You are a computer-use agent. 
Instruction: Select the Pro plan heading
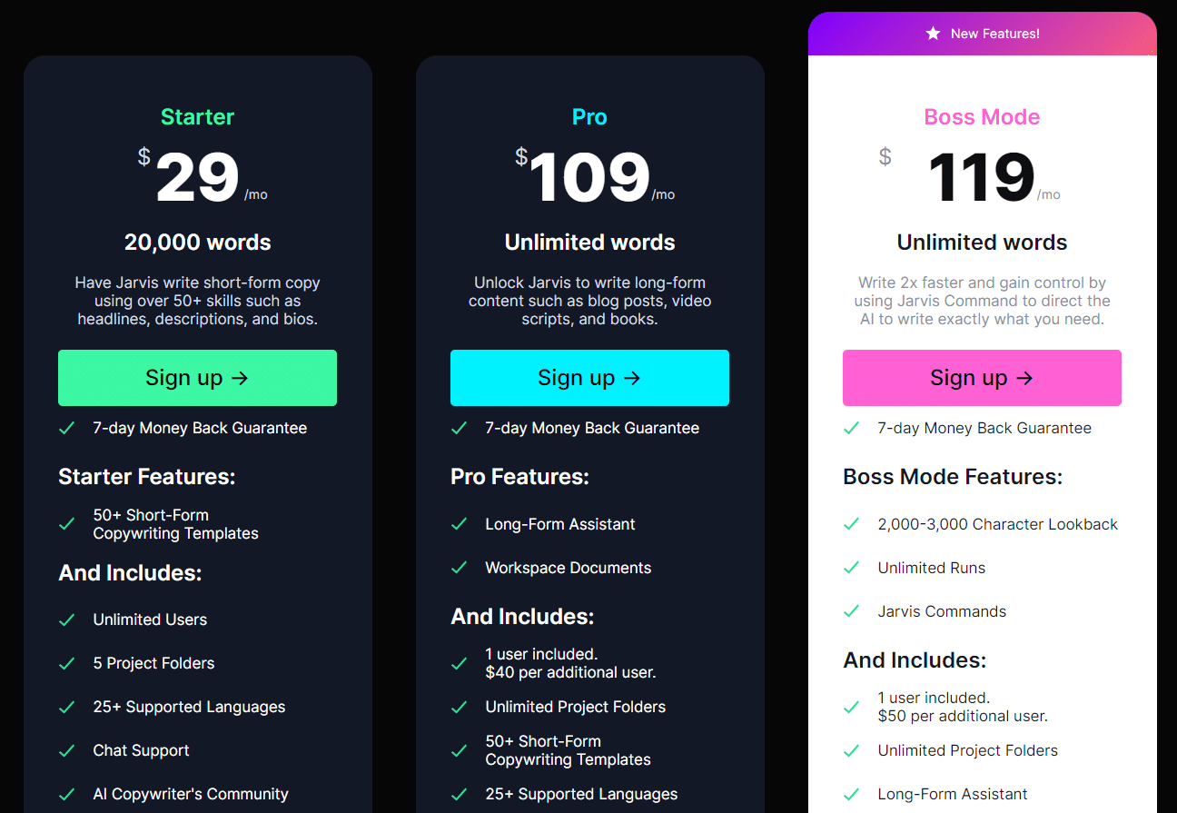589,117
